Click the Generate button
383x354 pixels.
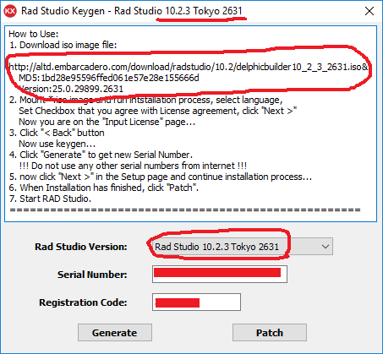(115, 333)
